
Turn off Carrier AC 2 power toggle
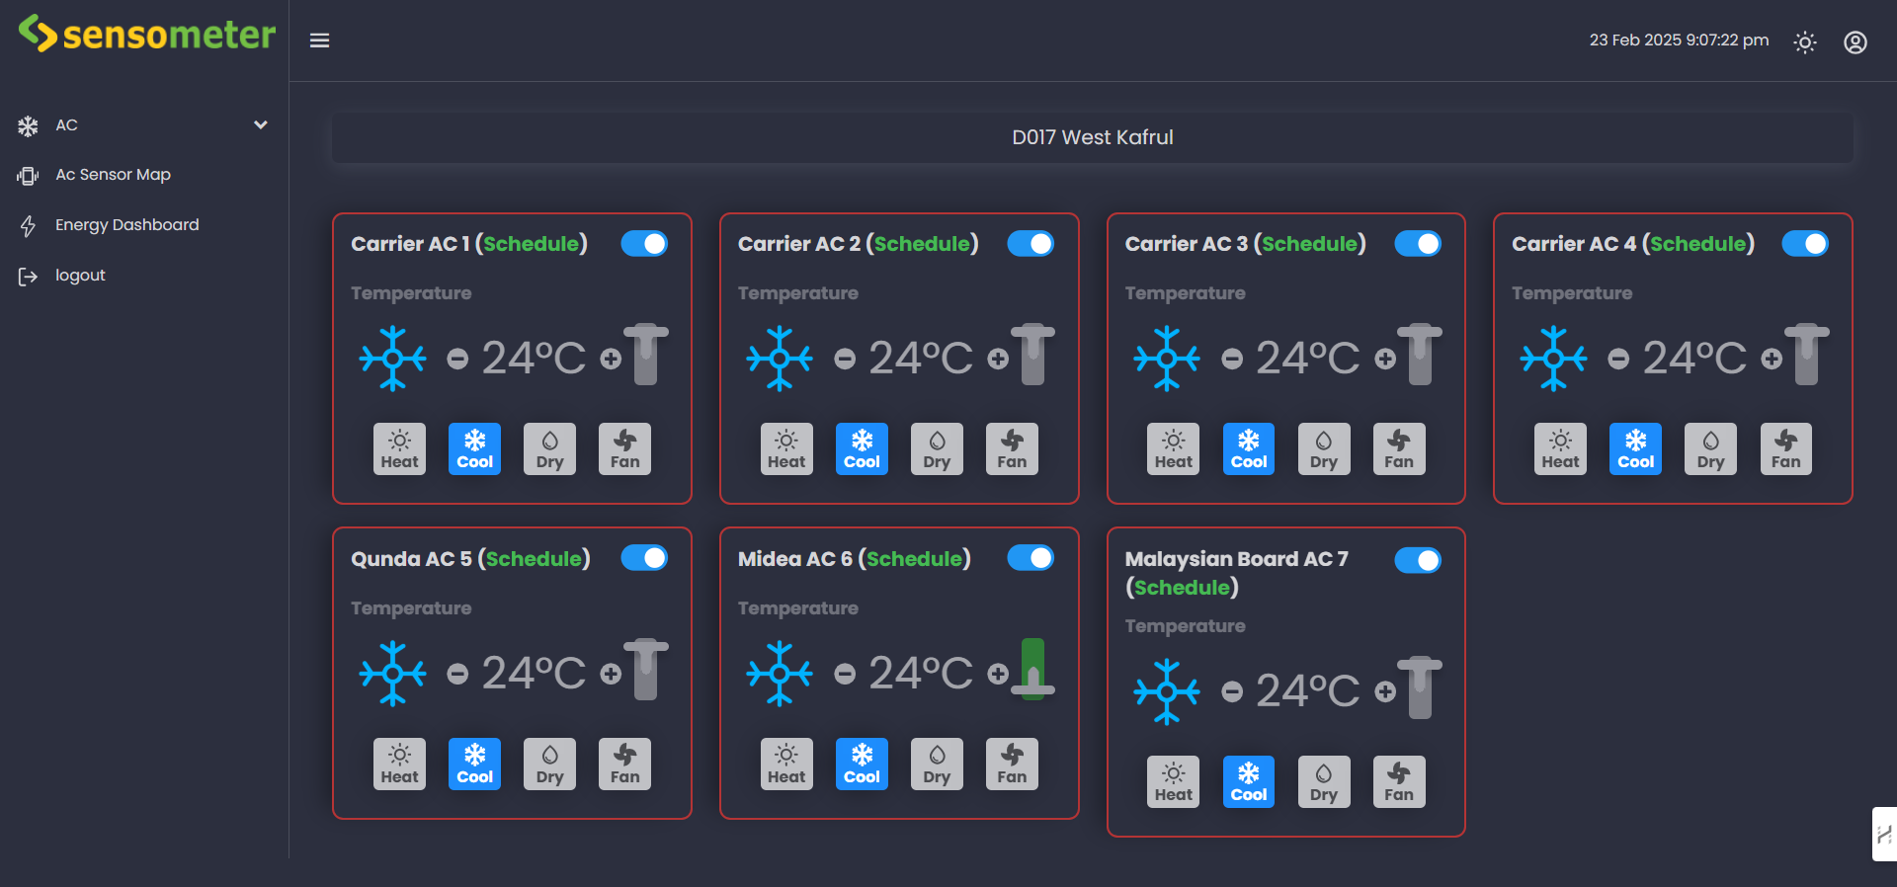pyautogui.click(x=1031, y=243)
